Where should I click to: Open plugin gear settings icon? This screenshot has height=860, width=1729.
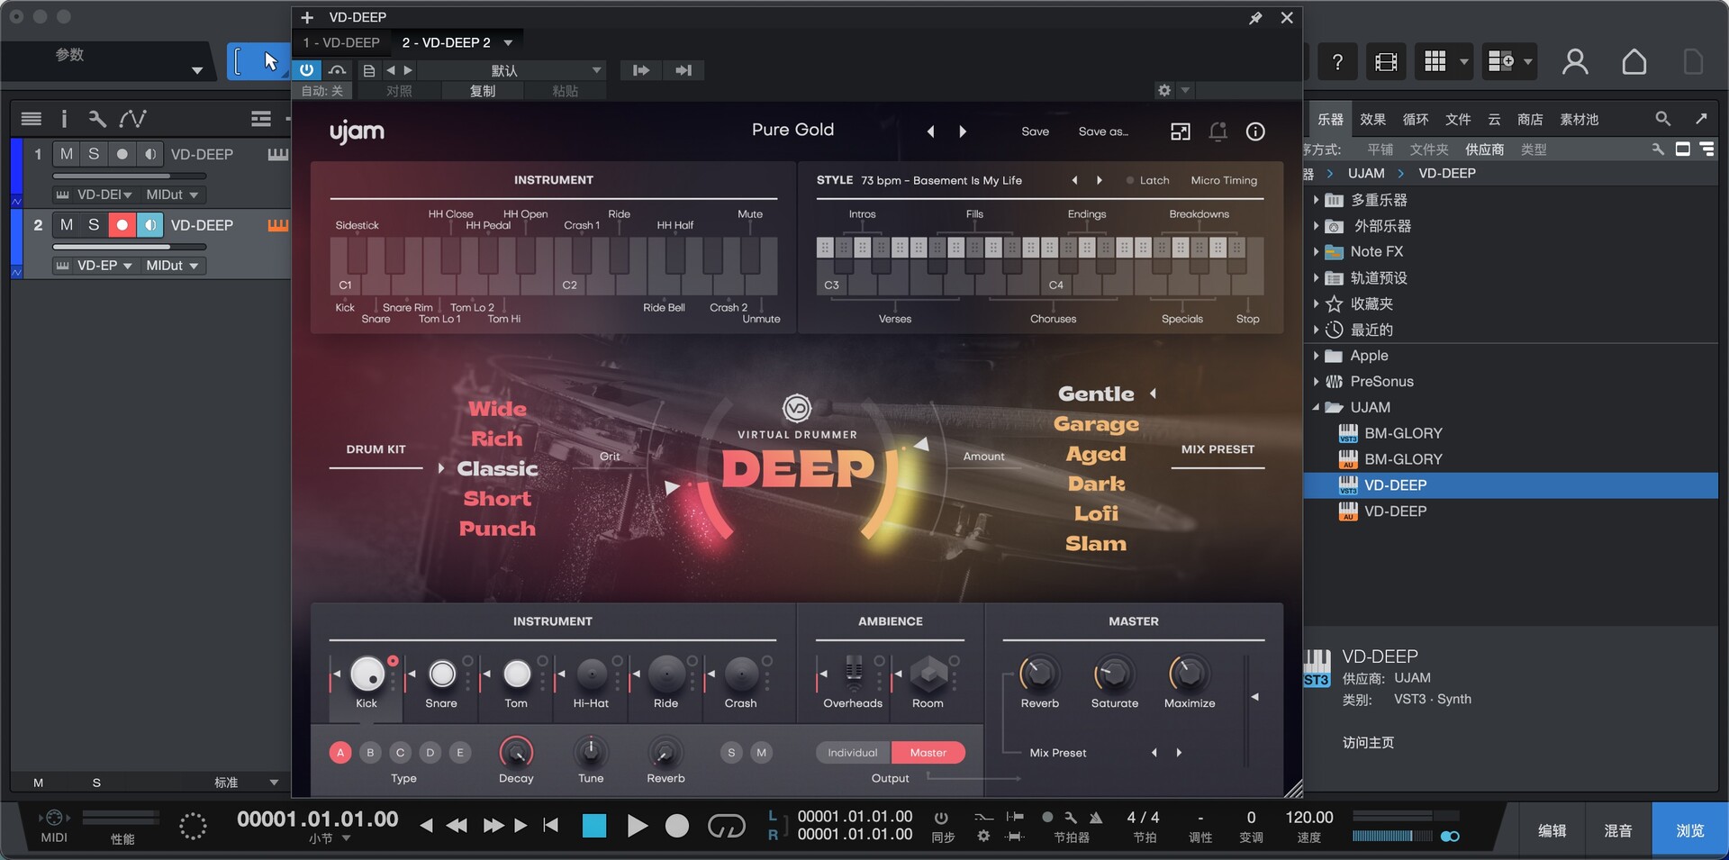point(1164,90)
